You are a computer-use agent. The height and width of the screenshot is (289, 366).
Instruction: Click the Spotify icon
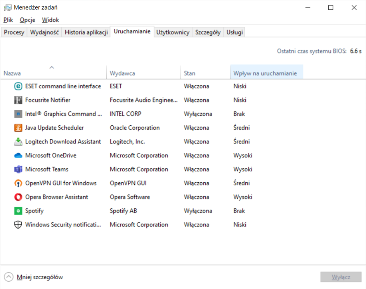tap(18, 211)
